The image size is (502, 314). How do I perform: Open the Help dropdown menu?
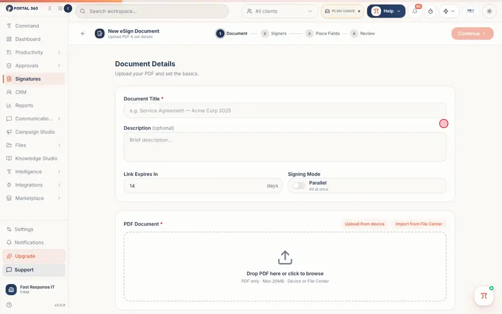[386, 11]
